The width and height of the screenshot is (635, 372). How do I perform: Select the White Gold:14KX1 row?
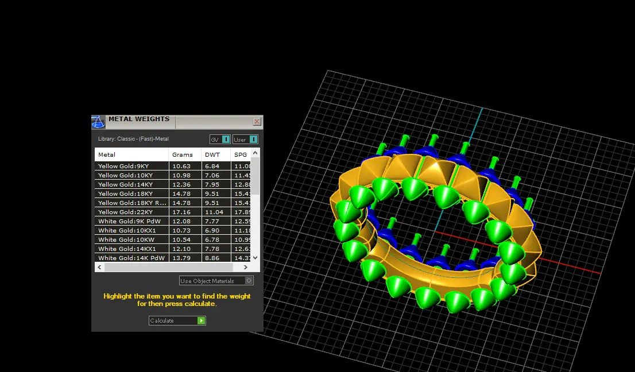(x=172, y=249)
